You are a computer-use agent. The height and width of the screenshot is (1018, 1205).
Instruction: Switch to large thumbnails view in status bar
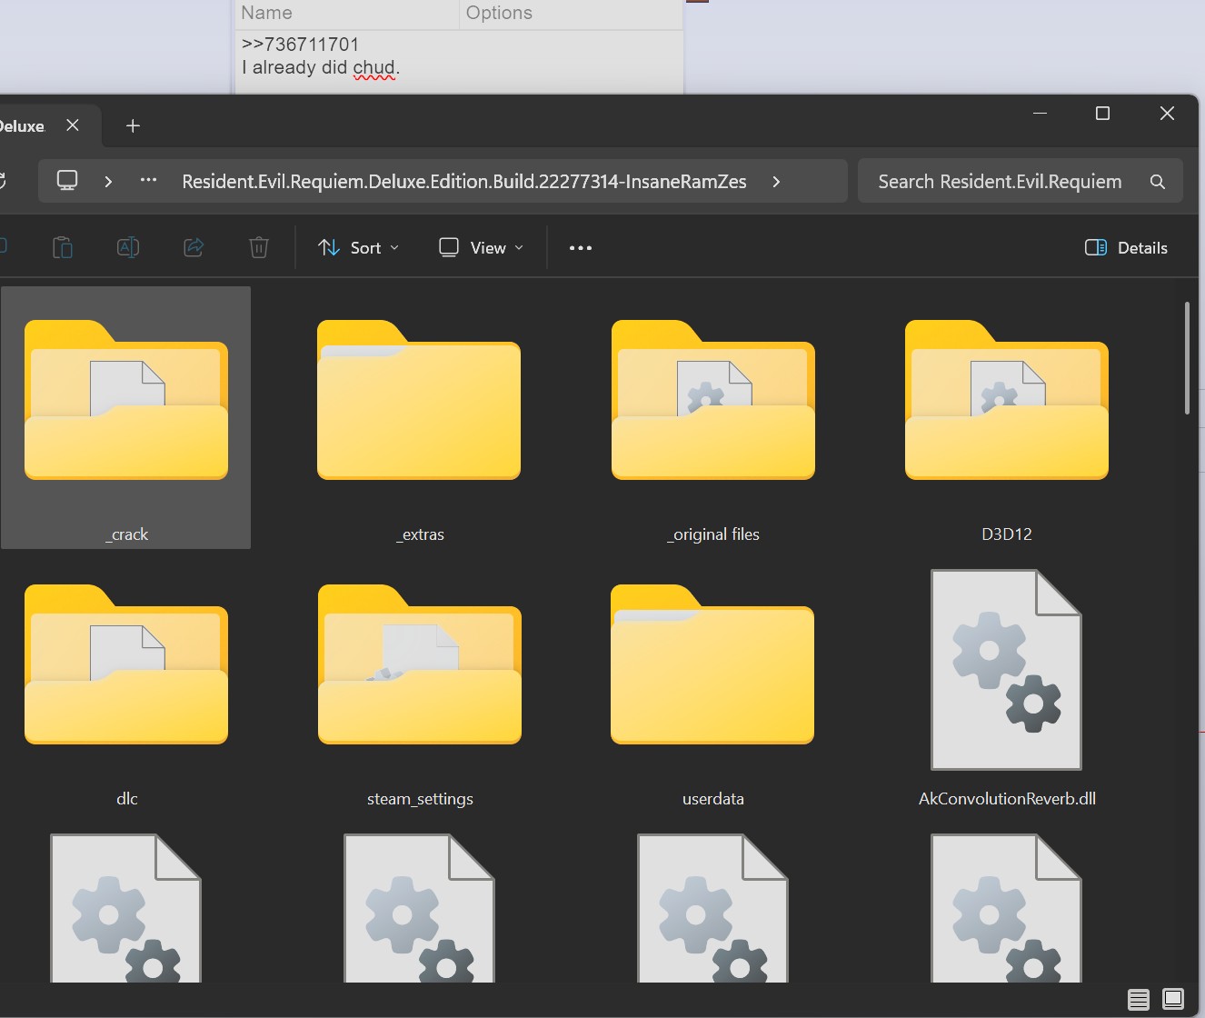(1173, 1000)
